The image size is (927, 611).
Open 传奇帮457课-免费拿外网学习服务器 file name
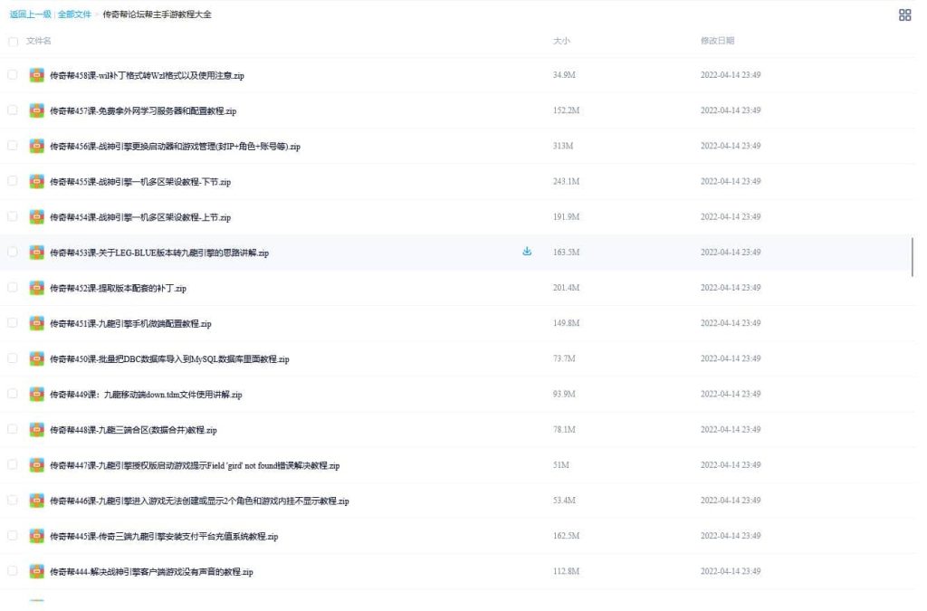click(x=143, y=111)
